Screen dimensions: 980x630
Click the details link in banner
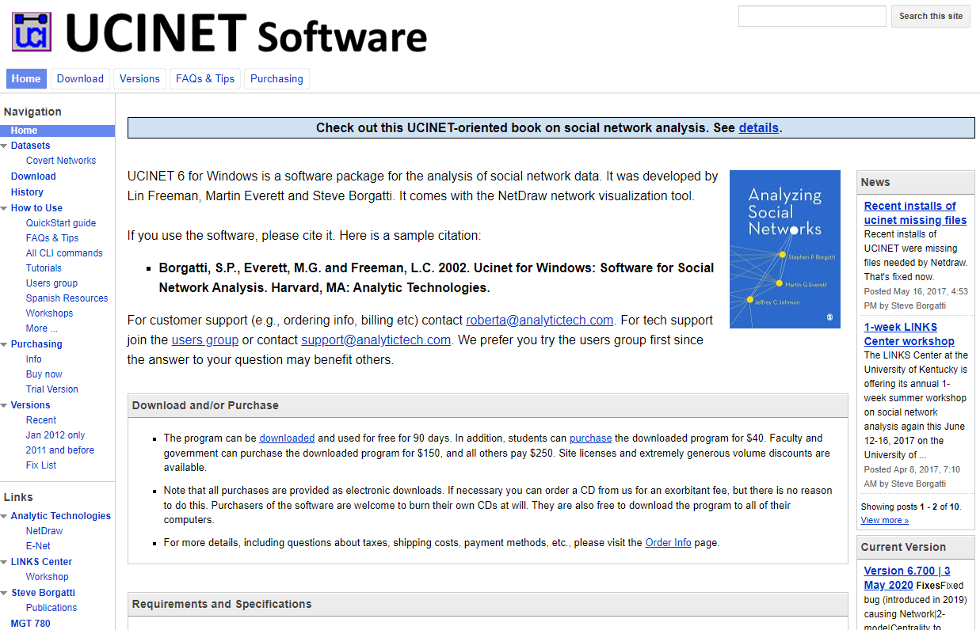click(x=759, y=127)
